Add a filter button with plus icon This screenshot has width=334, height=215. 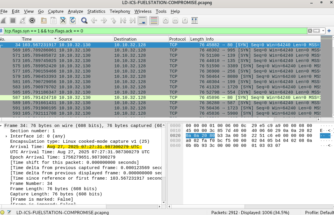tap(329, 31)
